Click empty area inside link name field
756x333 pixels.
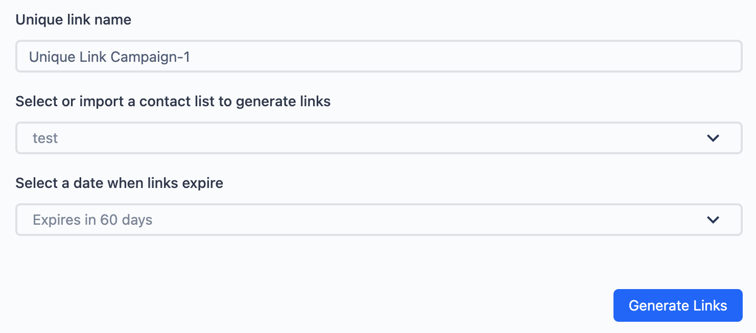pos(460,56)
